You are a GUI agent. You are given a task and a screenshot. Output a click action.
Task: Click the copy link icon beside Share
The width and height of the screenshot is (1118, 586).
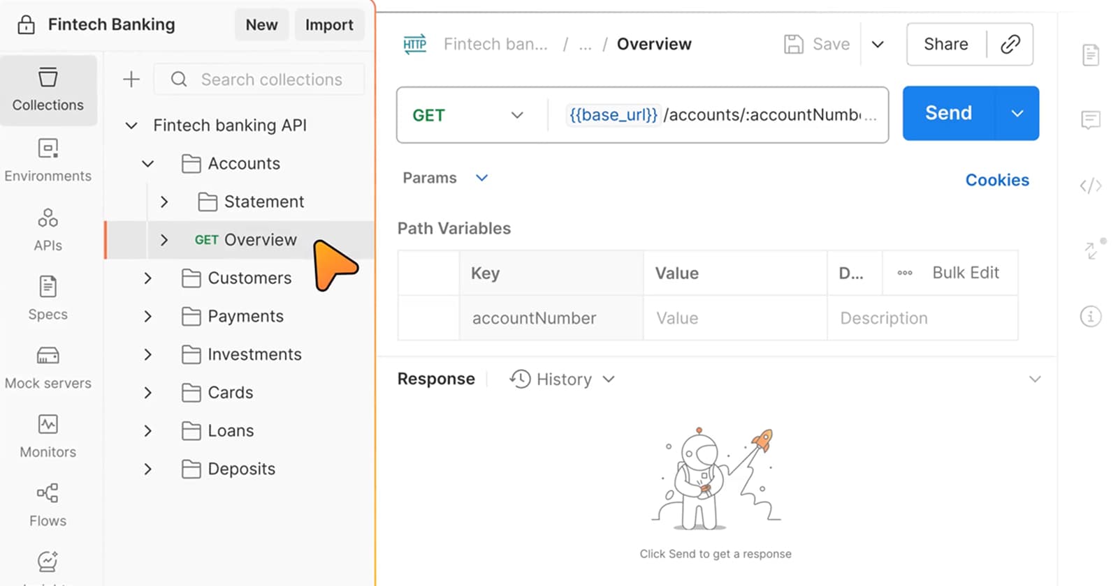1010,45
